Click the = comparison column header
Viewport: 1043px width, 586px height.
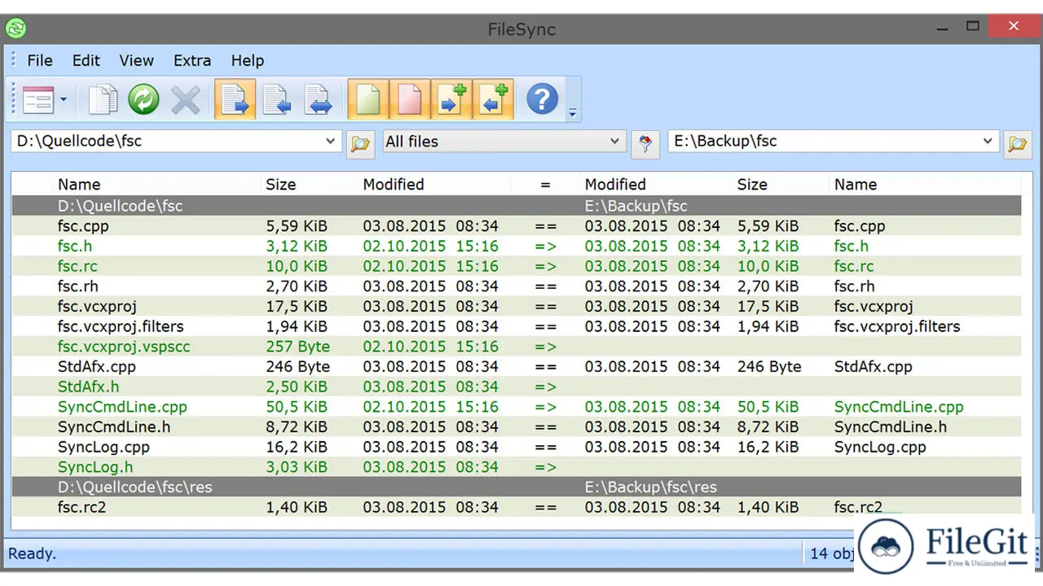(545, 185)
